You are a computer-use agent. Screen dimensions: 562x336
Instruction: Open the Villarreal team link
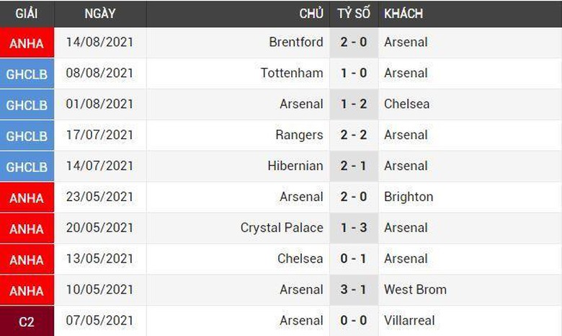(409, 321)
